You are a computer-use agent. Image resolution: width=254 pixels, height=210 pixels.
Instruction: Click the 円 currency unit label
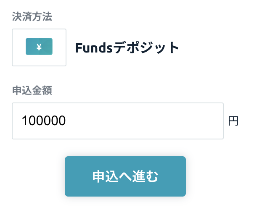click(x=233, y=121)
